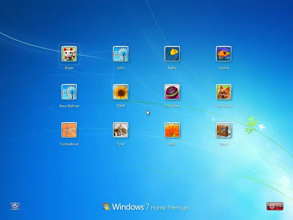Choose John's ferris wheel account picture
Image resolution: width=293 pixels, height=220 pixels.
[121, 54]
